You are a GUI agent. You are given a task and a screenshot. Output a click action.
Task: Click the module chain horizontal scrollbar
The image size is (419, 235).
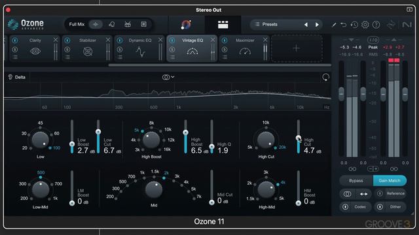point(220,65)
